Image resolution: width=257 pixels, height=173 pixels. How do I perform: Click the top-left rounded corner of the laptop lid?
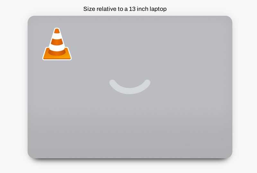31,19
